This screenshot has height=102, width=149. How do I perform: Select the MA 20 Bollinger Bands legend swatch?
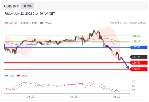(x=6, y=23)
